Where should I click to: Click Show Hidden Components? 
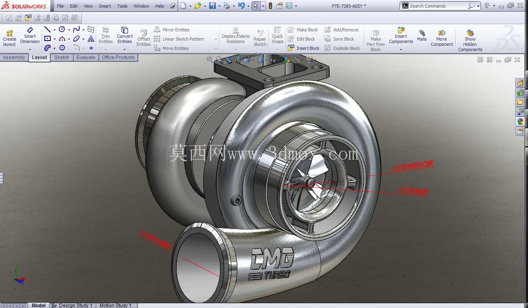[x=470, y=40]
